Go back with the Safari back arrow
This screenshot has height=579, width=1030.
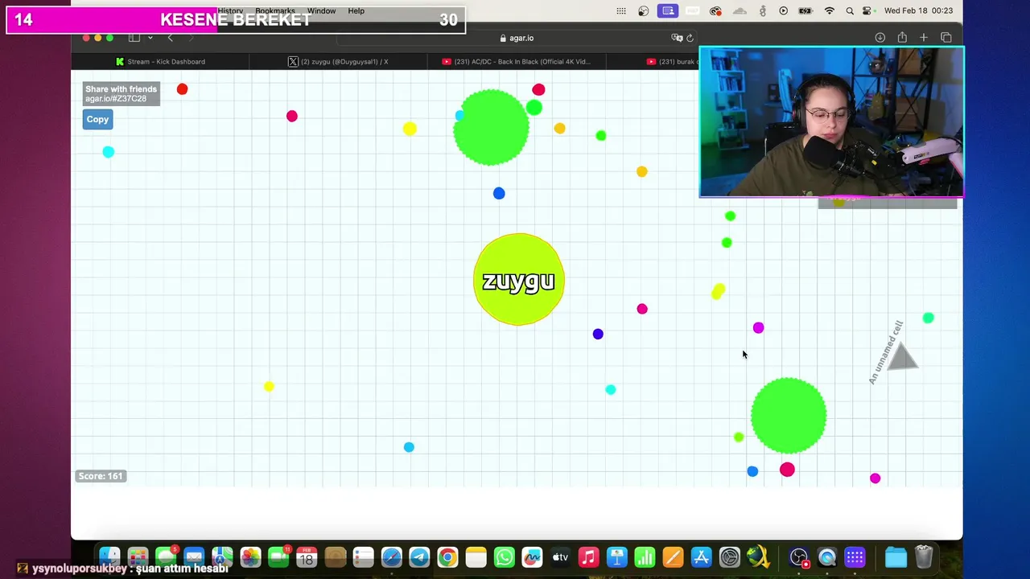tap(170, 38)
